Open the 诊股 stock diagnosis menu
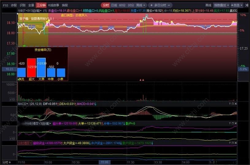The width and height of the screenshot is (250, 165). pyautogui.click(x=14, y=5)
